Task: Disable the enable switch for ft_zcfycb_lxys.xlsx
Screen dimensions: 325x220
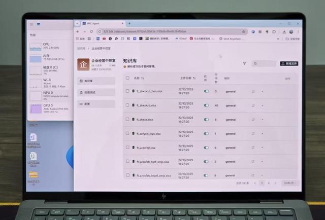Action: pyautogui.click(x=206, y=133)
